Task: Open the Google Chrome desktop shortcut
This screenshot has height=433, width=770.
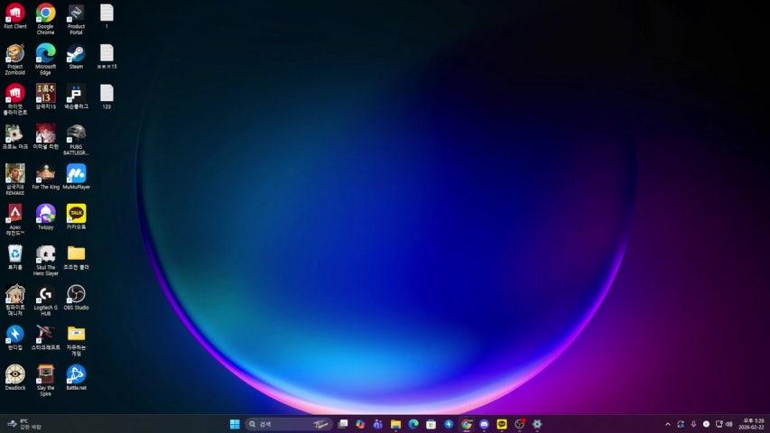Action: pos(45,14)
